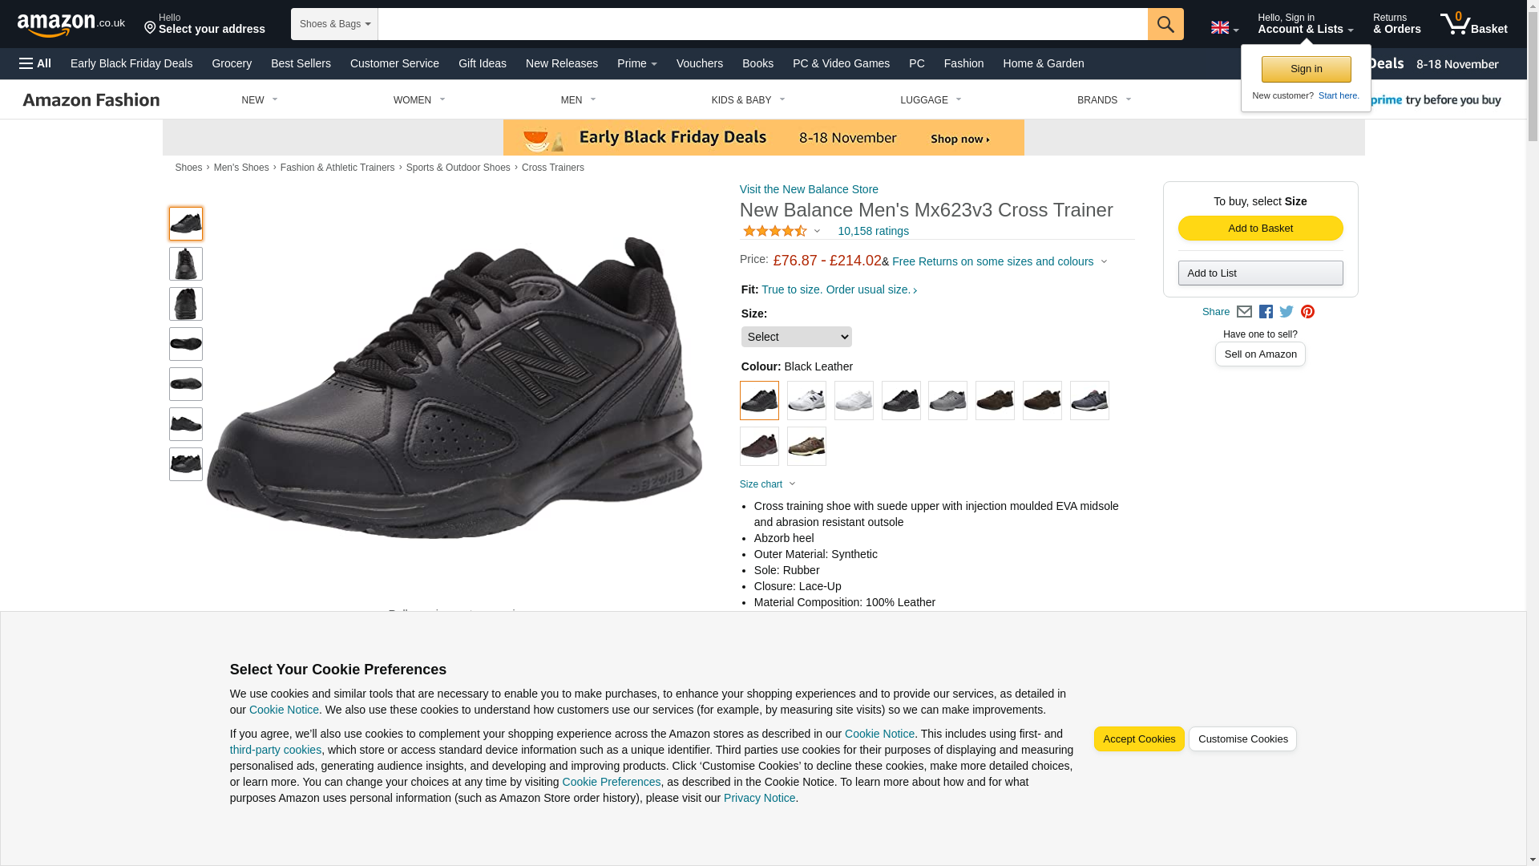Screen dimensions: 1539x866
Task: Open the Size select dropdown
Action: [796, 337]
